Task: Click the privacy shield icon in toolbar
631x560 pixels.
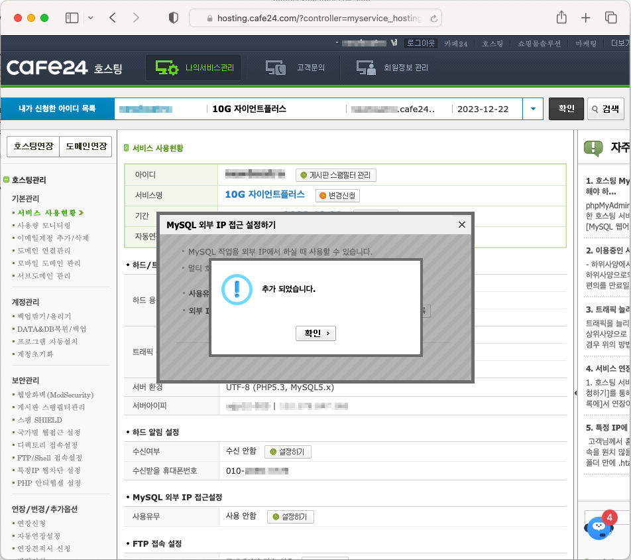Action: [174, 18]
